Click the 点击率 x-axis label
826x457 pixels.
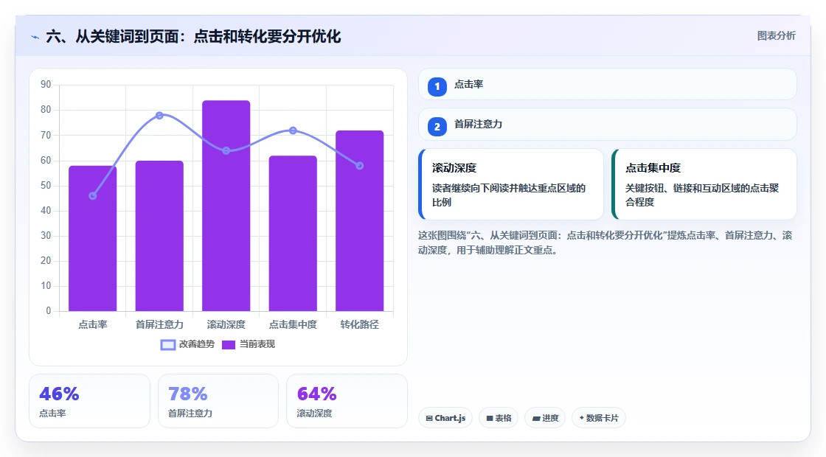point(93,325)
